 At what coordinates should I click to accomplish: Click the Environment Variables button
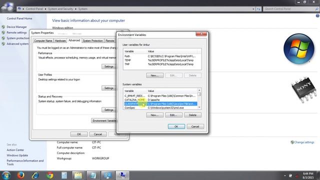point(104,121)
